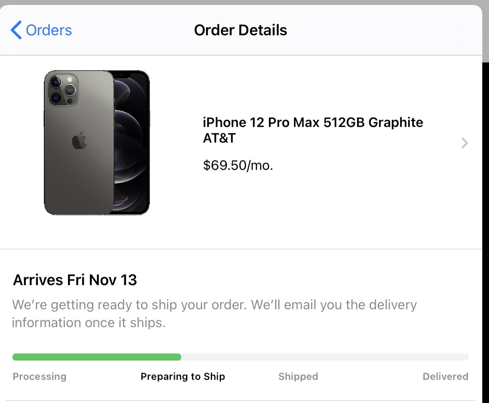The width and height of the screenshot is (489, 403).
Task: Tap the AT&T carrier text
Action: click(219, 138)
